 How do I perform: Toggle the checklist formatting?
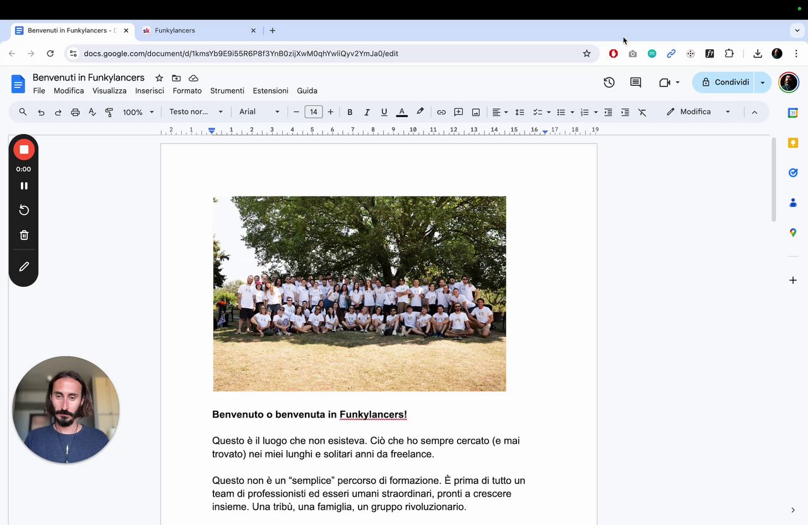(x=537, y=112)
